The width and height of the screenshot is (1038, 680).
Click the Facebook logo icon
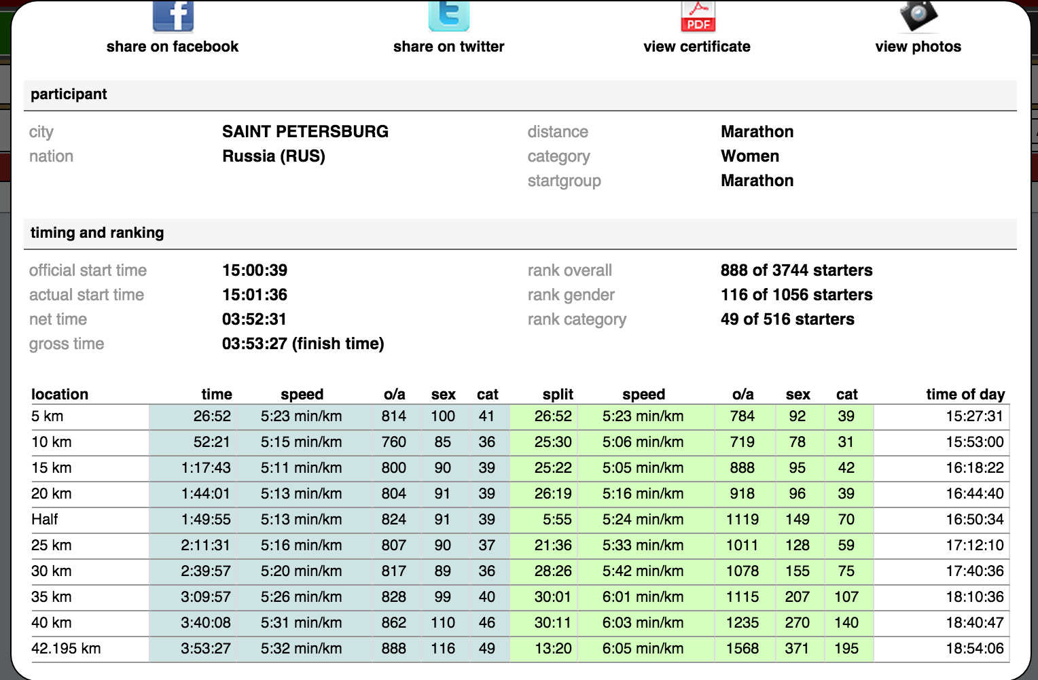point(173,16)
